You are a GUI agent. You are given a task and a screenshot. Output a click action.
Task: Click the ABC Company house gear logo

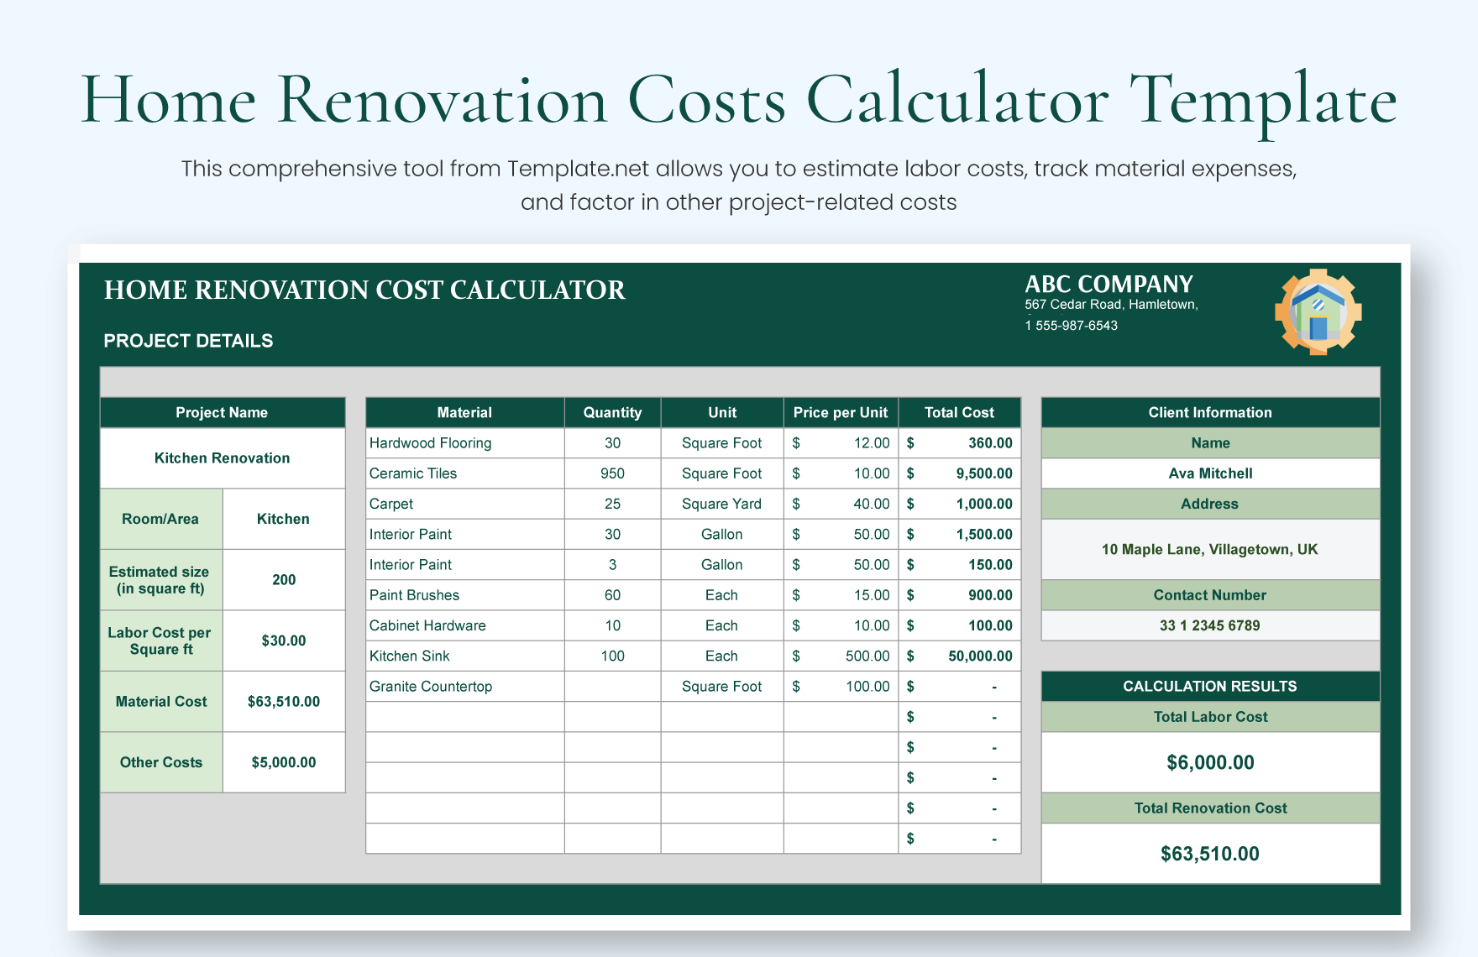pos(1318,311)
